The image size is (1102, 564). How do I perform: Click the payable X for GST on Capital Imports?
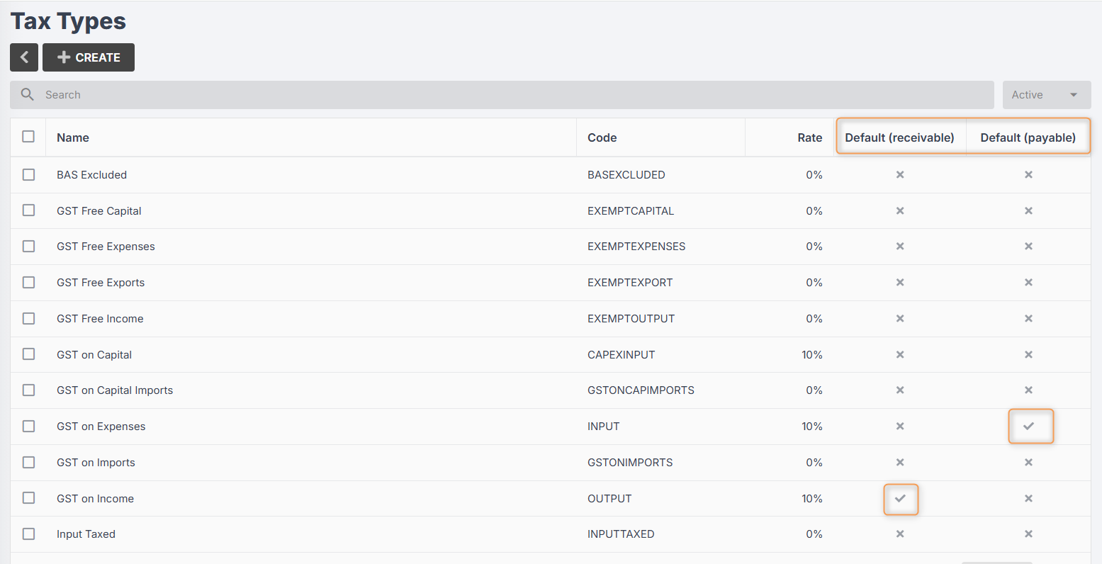tap(1028, 390)
